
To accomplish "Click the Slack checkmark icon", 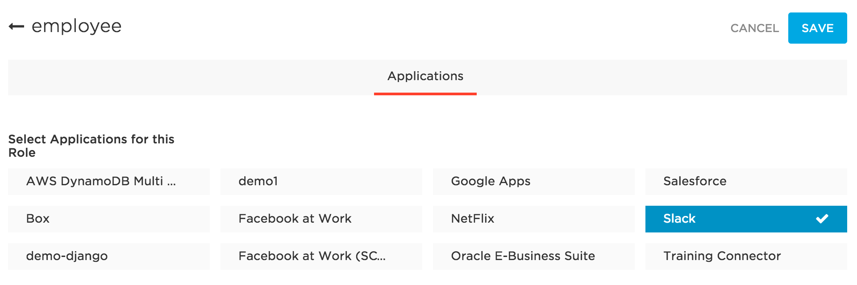I will click(x=822, y=219).
